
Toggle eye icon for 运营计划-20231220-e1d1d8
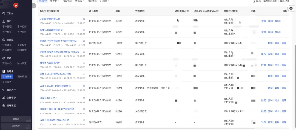coord(84,120)
